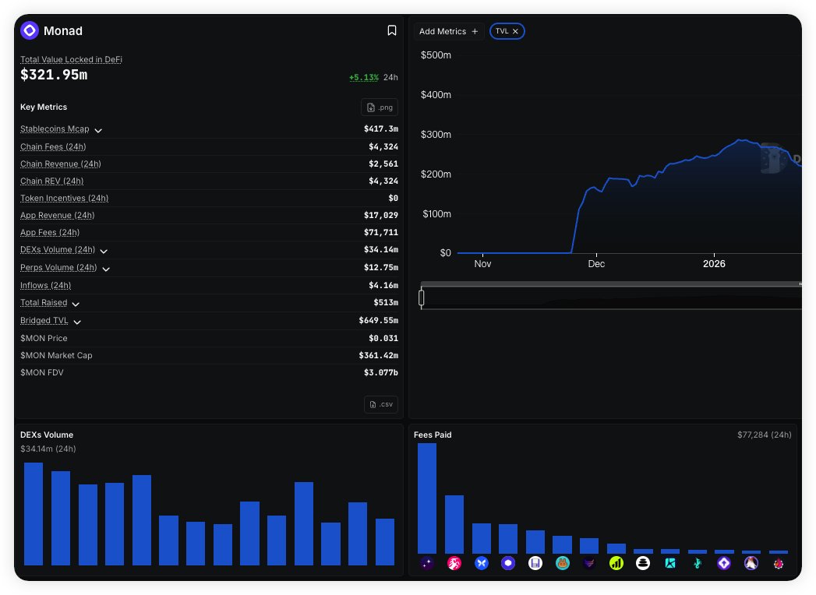The image size is (816, 595).
Task: Click the white stacked-stones Balancer icon
Action: pyautogui.click(x=643, y=563)
